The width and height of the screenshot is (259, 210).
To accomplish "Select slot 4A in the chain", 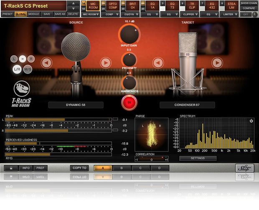I will pos(143,3).
